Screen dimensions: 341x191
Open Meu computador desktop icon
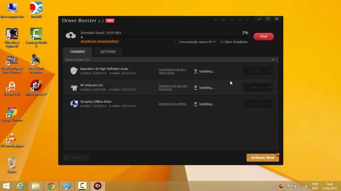click(x=12, y=10)
